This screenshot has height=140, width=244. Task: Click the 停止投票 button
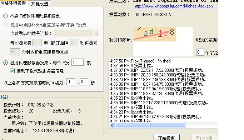pos(204,137)
